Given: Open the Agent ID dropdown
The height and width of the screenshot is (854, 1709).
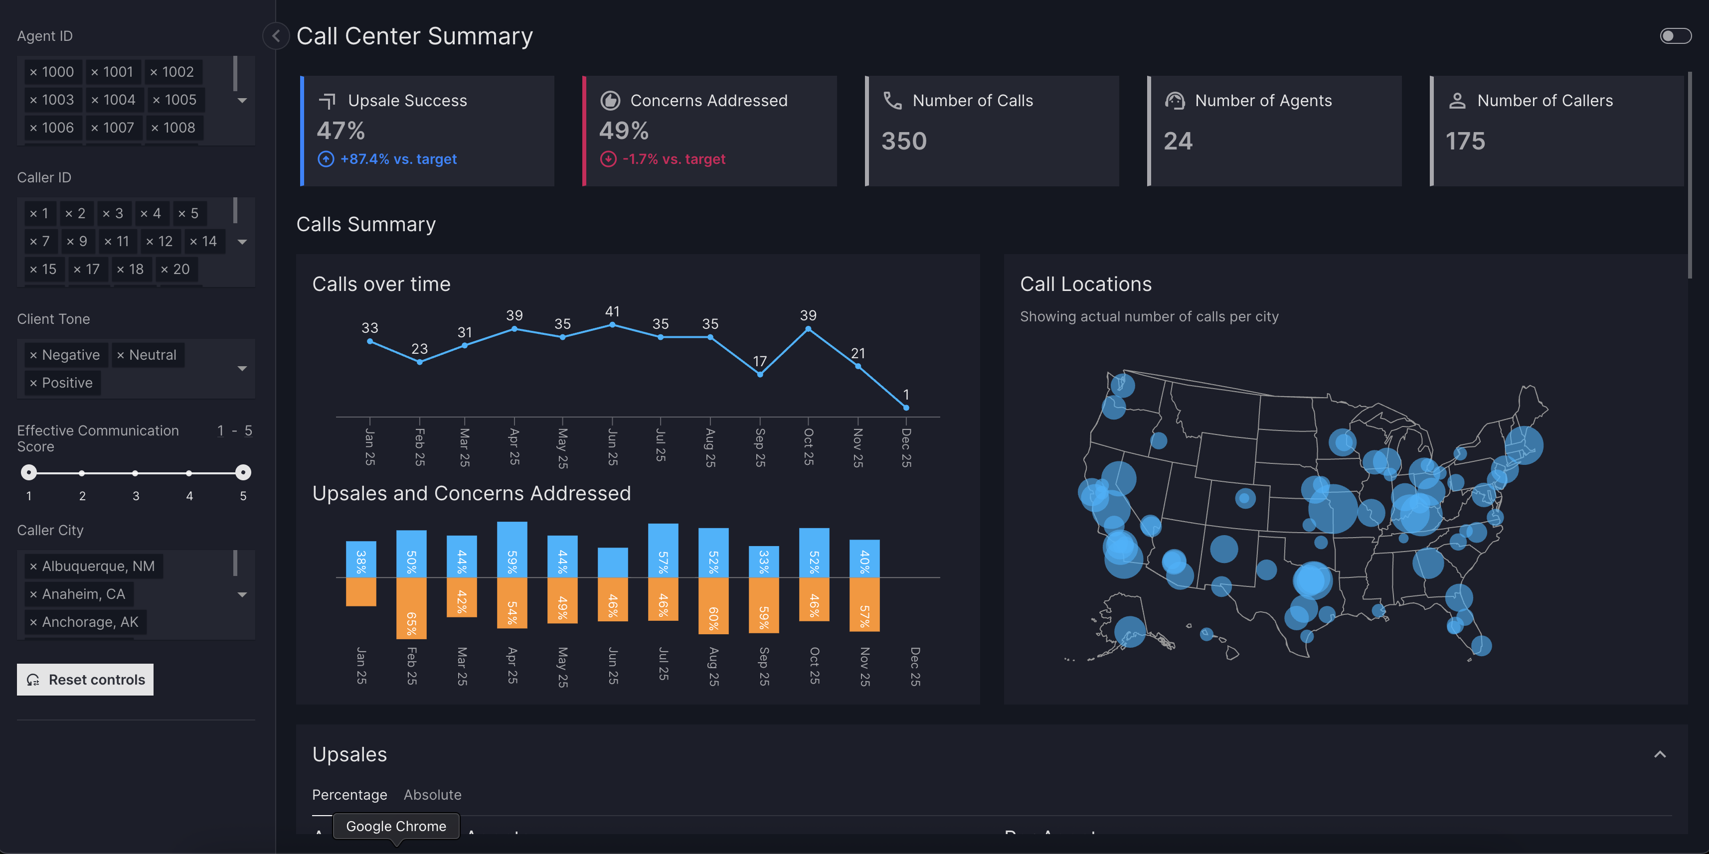Looking at the screenshot, I should pos(242,101).
